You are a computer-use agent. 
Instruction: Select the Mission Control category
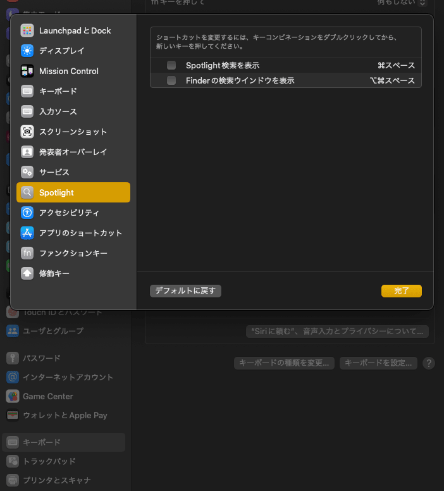point(73,71)
